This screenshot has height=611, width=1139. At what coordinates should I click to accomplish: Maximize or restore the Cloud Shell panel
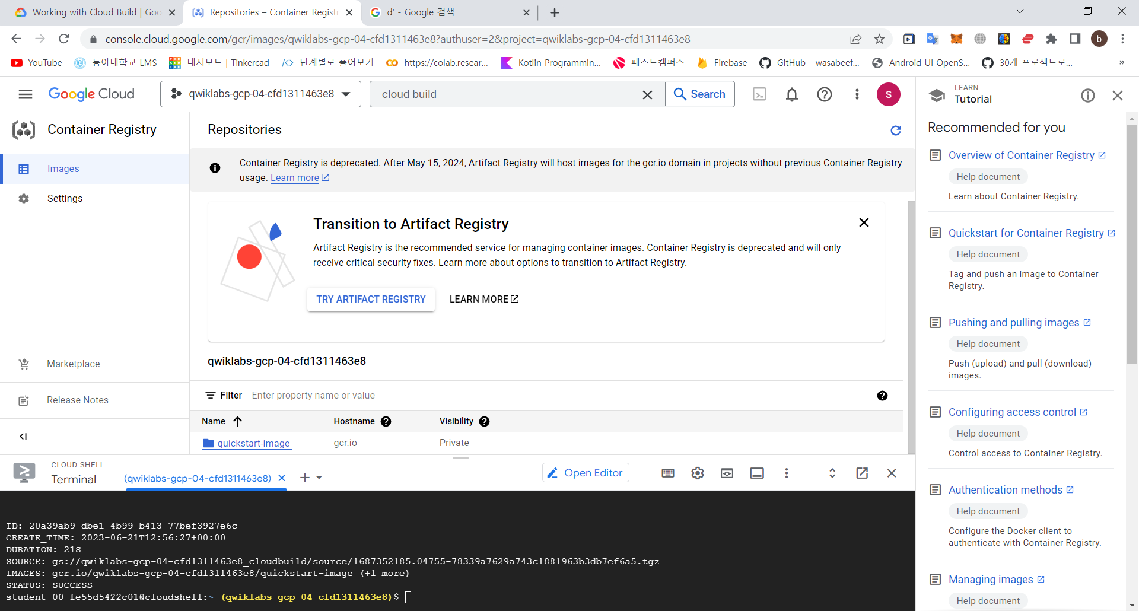coord(832,473)
